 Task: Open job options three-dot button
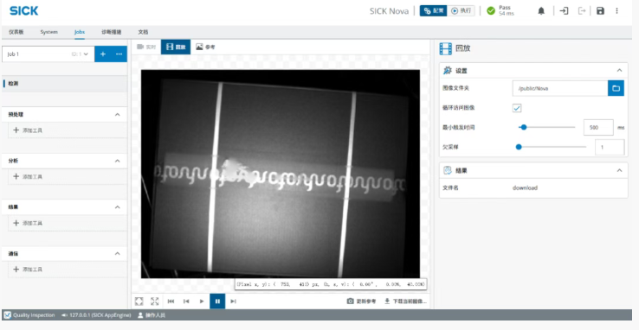pyautogui.click(x=119, y=54)
